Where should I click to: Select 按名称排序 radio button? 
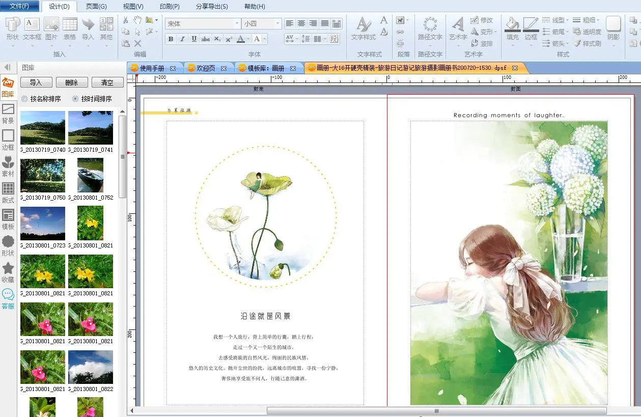pyautogui.click(x=24, y=99)
